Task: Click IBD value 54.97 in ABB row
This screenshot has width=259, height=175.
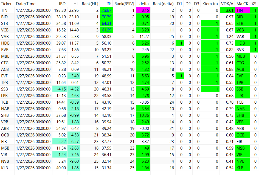Action: click(x=61, y=129)
